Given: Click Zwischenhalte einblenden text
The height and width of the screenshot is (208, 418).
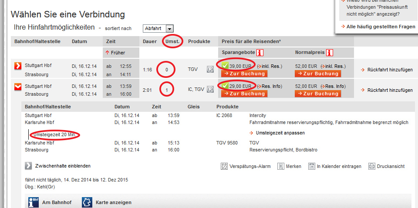Looking at the screenshot, I should click(63, 166).
